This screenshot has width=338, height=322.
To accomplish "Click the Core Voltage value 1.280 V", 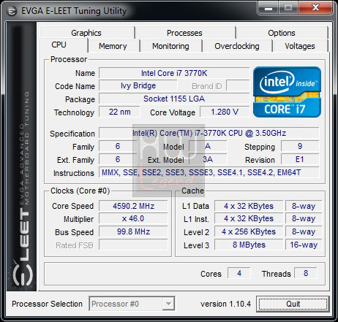I will point(225,112).
